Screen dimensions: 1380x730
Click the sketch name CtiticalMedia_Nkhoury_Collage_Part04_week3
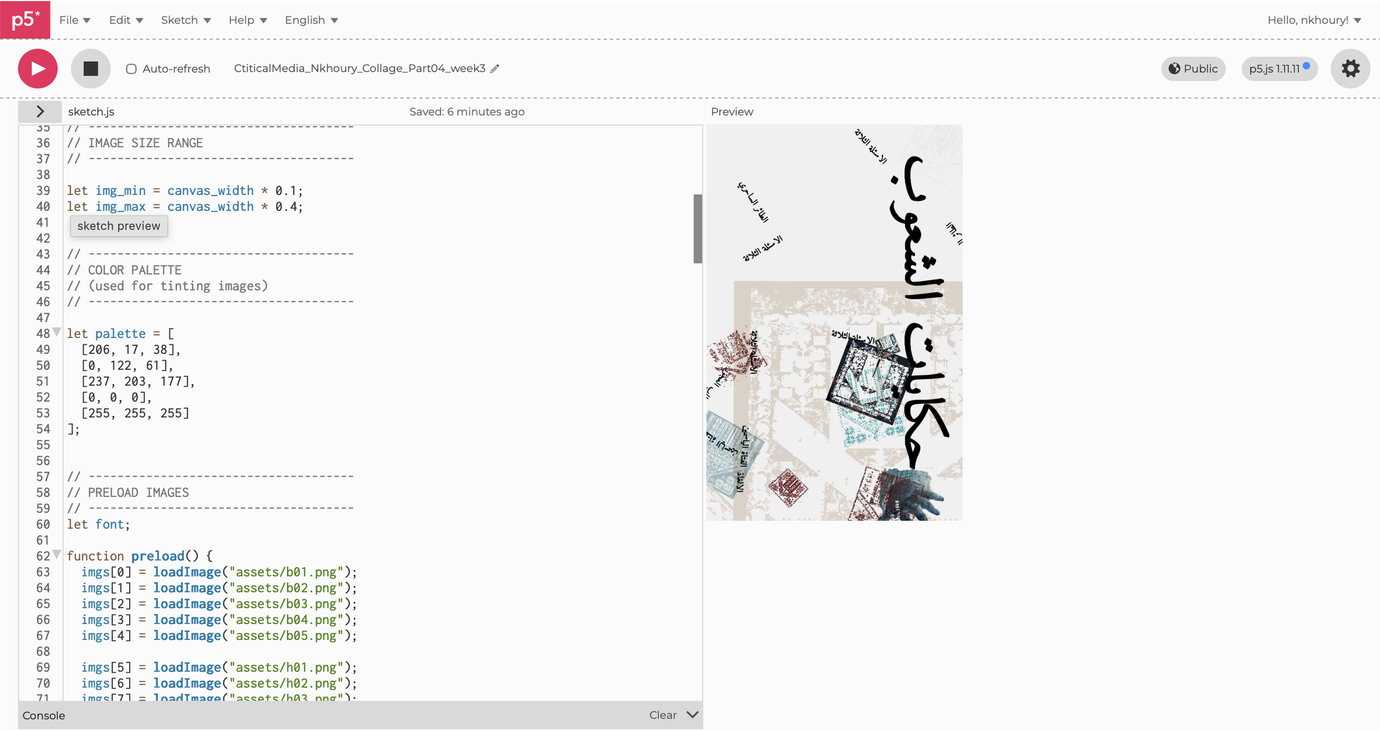[359, 68]
